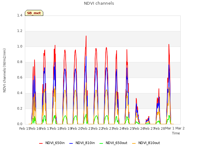This screenshot has height=149, width=199.
Task: Click the green NDVI_650out legend swatch
Action: point(101,143)
